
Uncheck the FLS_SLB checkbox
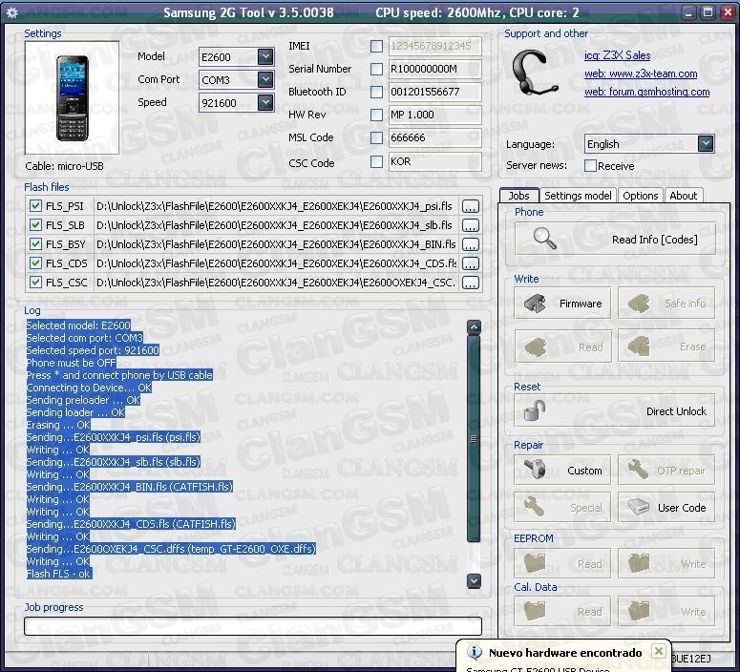coord(35,224)
